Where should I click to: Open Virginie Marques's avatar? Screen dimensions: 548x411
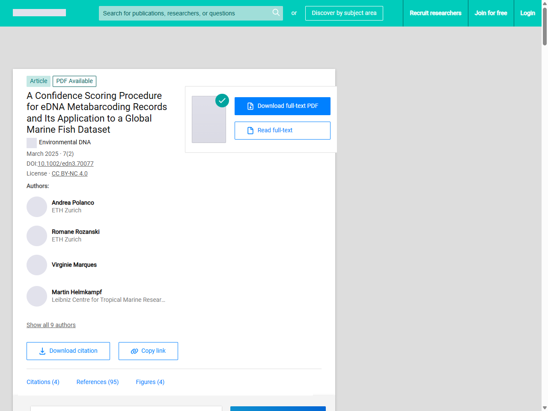tap(37, 265)
